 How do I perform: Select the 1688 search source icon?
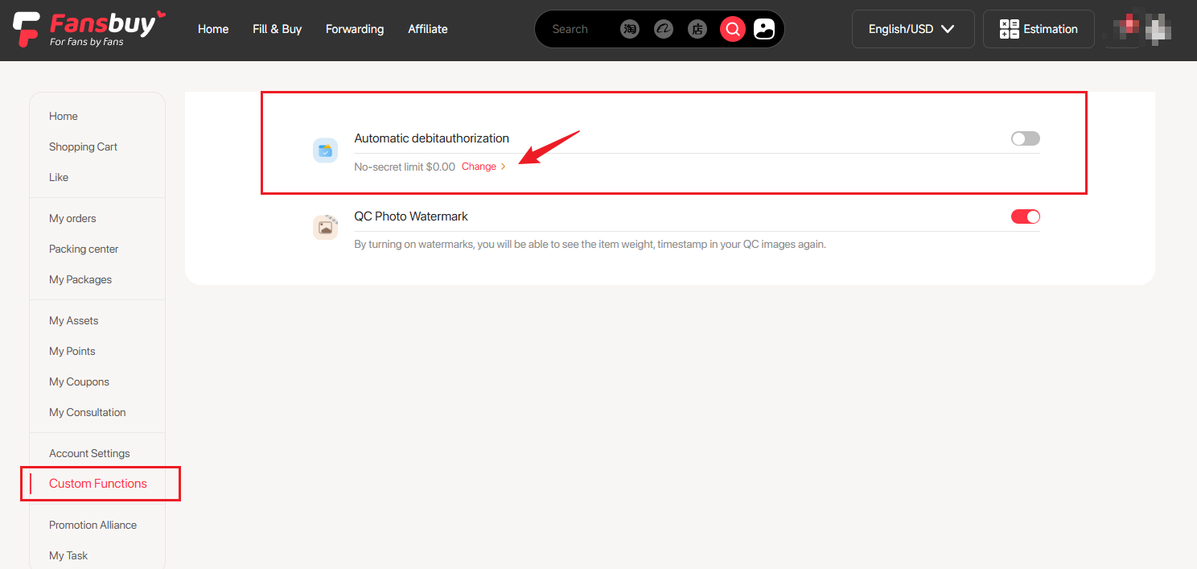(664, 29)
